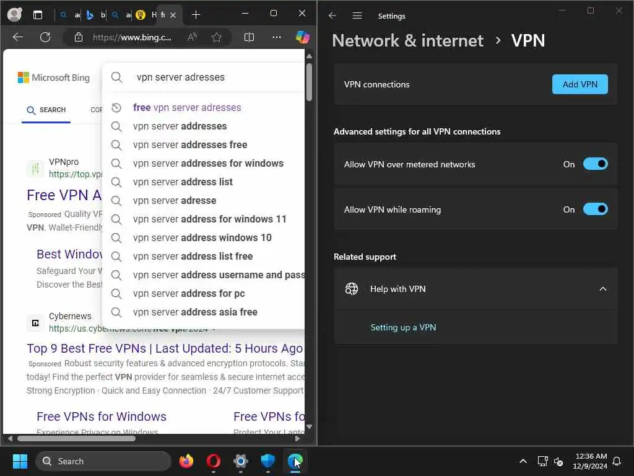Start Read aloud in Edge
Viewport: 634px width, 476px height.
click(192, 37)
